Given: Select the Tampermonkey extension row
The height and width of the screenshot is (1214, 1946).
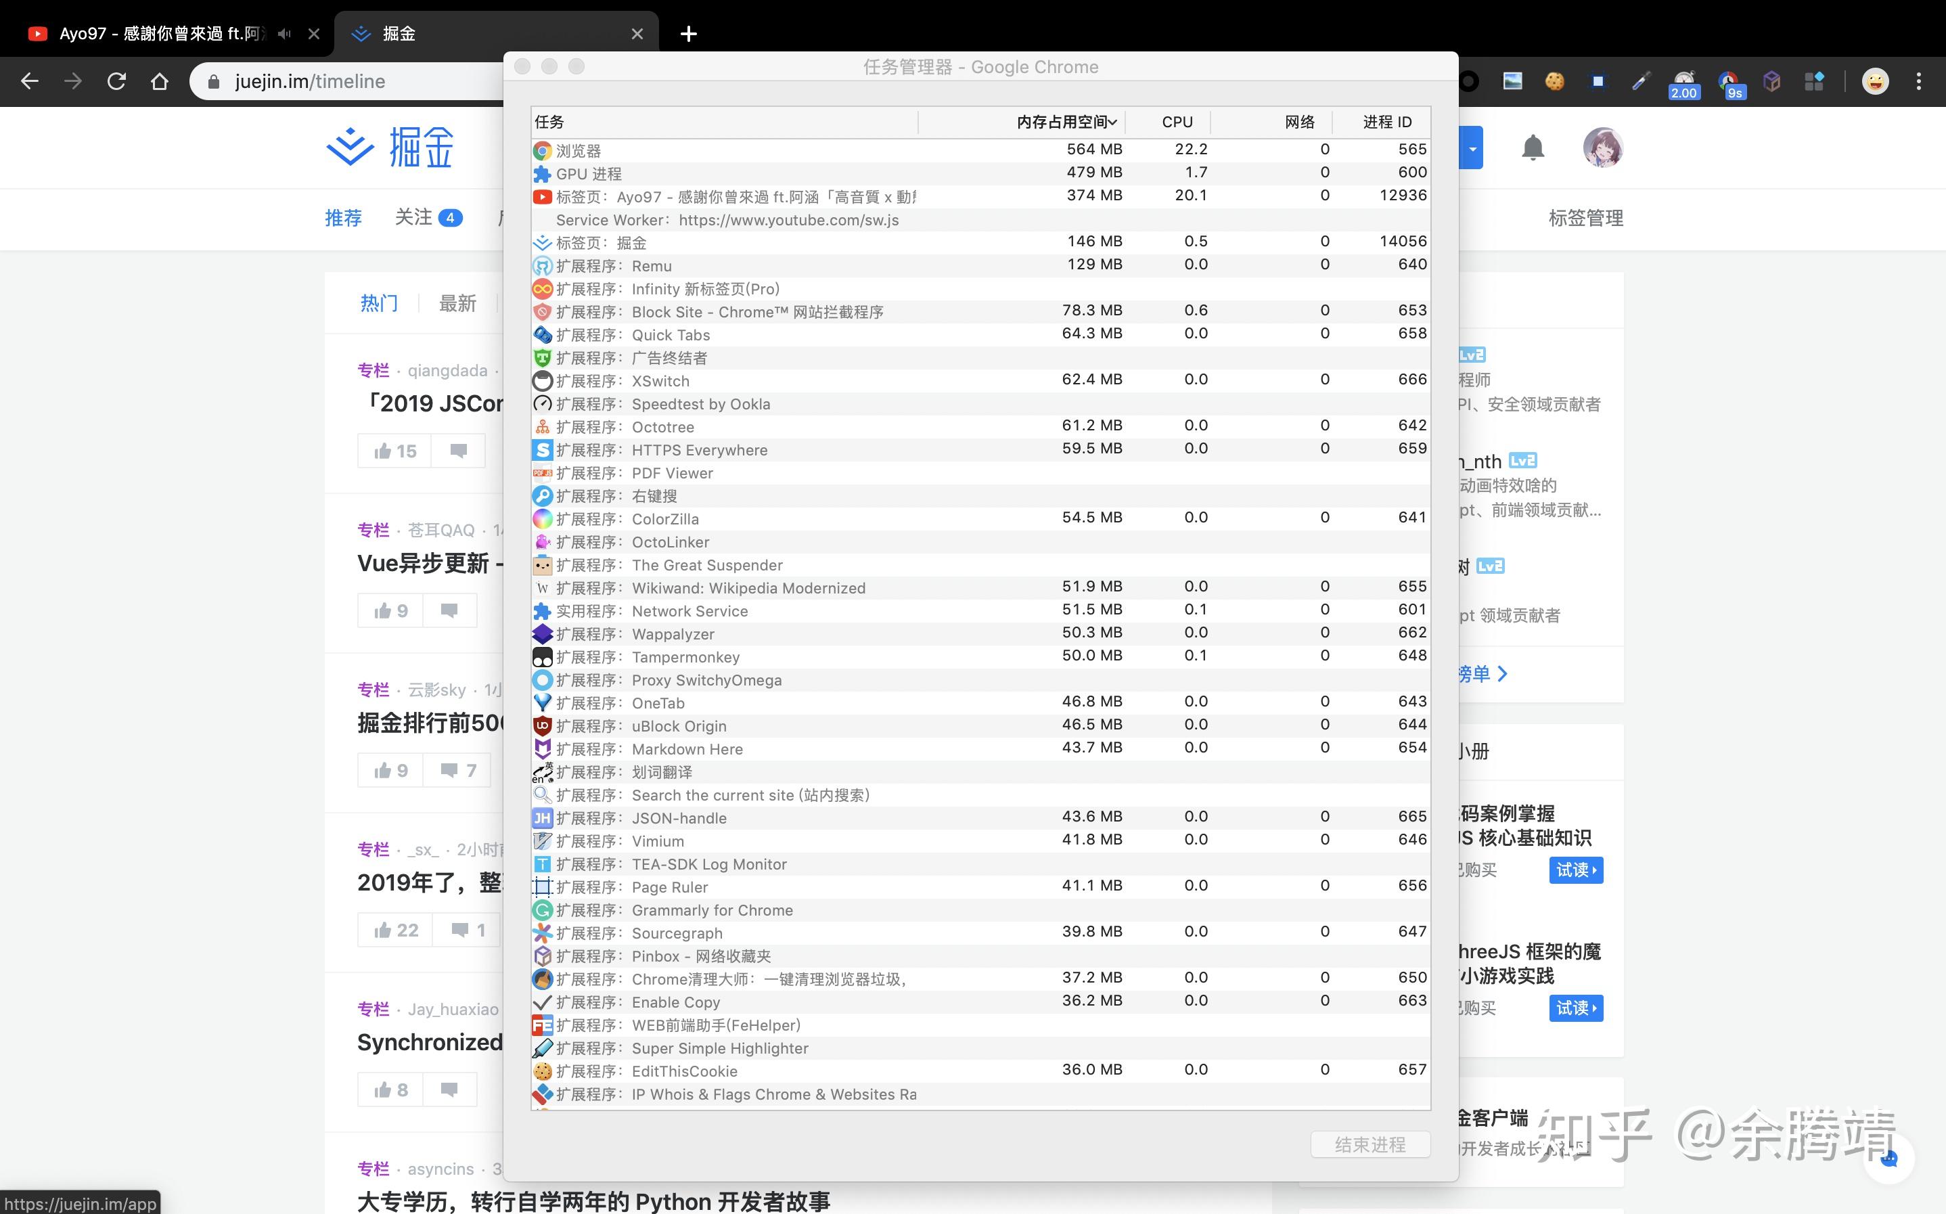Looking at the screenshot, I should tap(980, 657).
